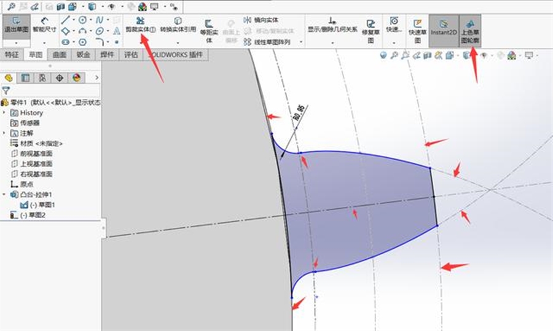Switch to the 曲面 (Surfaces) tab
The height and width of the screenshot is (331, 553).
[x=59, y=55]
